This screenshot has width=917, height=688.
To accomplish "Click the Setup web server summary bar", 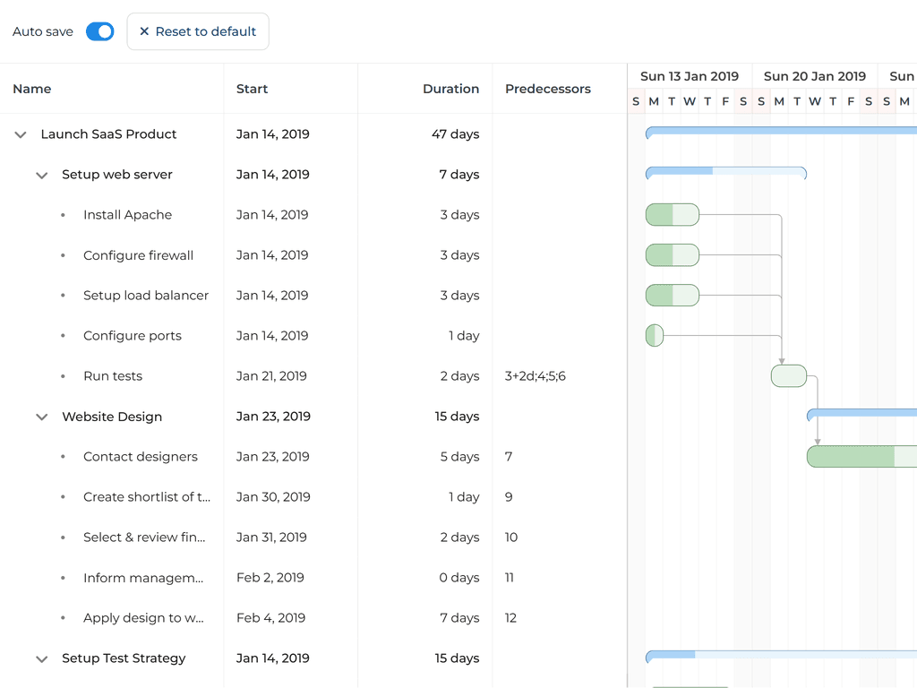I will point(725,171).
